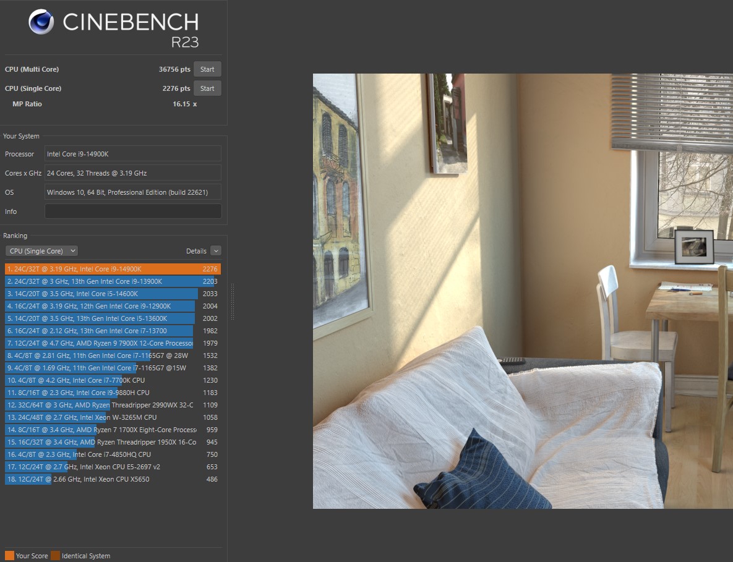Click the brown Identical System legend swatch

pyautogui.click(x=55, y=555)
